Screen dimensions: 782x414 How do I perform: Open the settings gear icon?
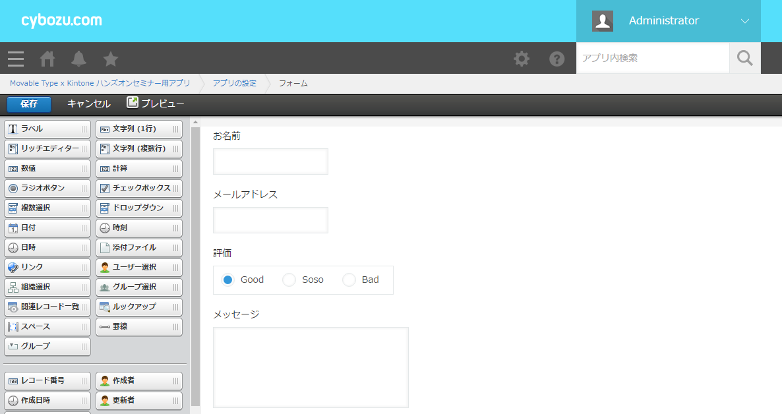[522, 59]
